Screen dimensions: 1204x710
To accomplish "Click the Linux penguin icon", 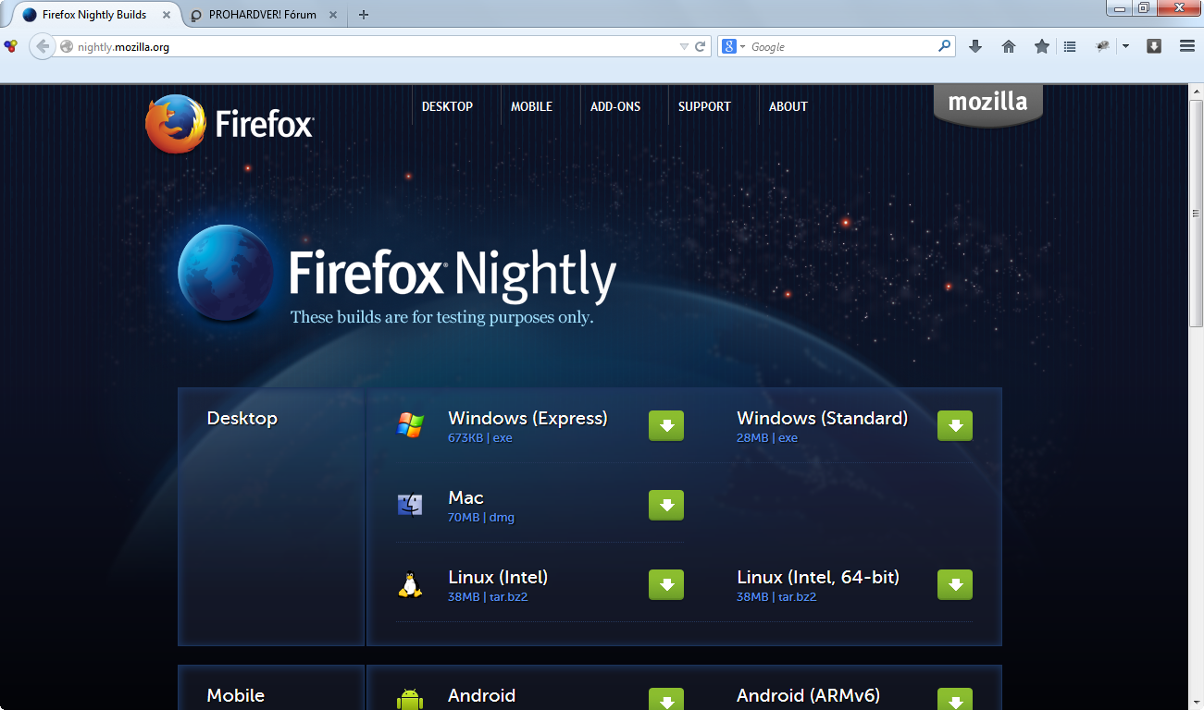I will pos(410,584).
